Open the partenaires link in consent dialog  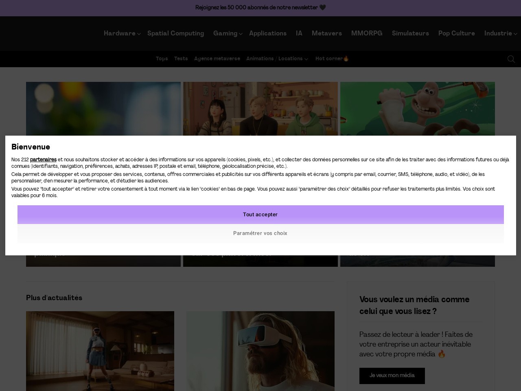coord(43,160)
